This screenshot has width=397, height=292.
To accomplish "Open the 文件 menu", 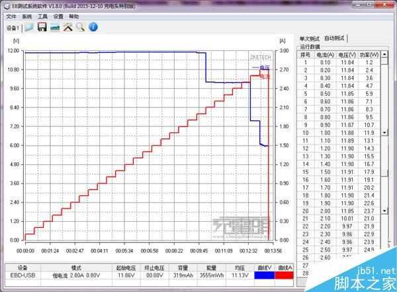I will pyautogui.click(x=11, y=16).
